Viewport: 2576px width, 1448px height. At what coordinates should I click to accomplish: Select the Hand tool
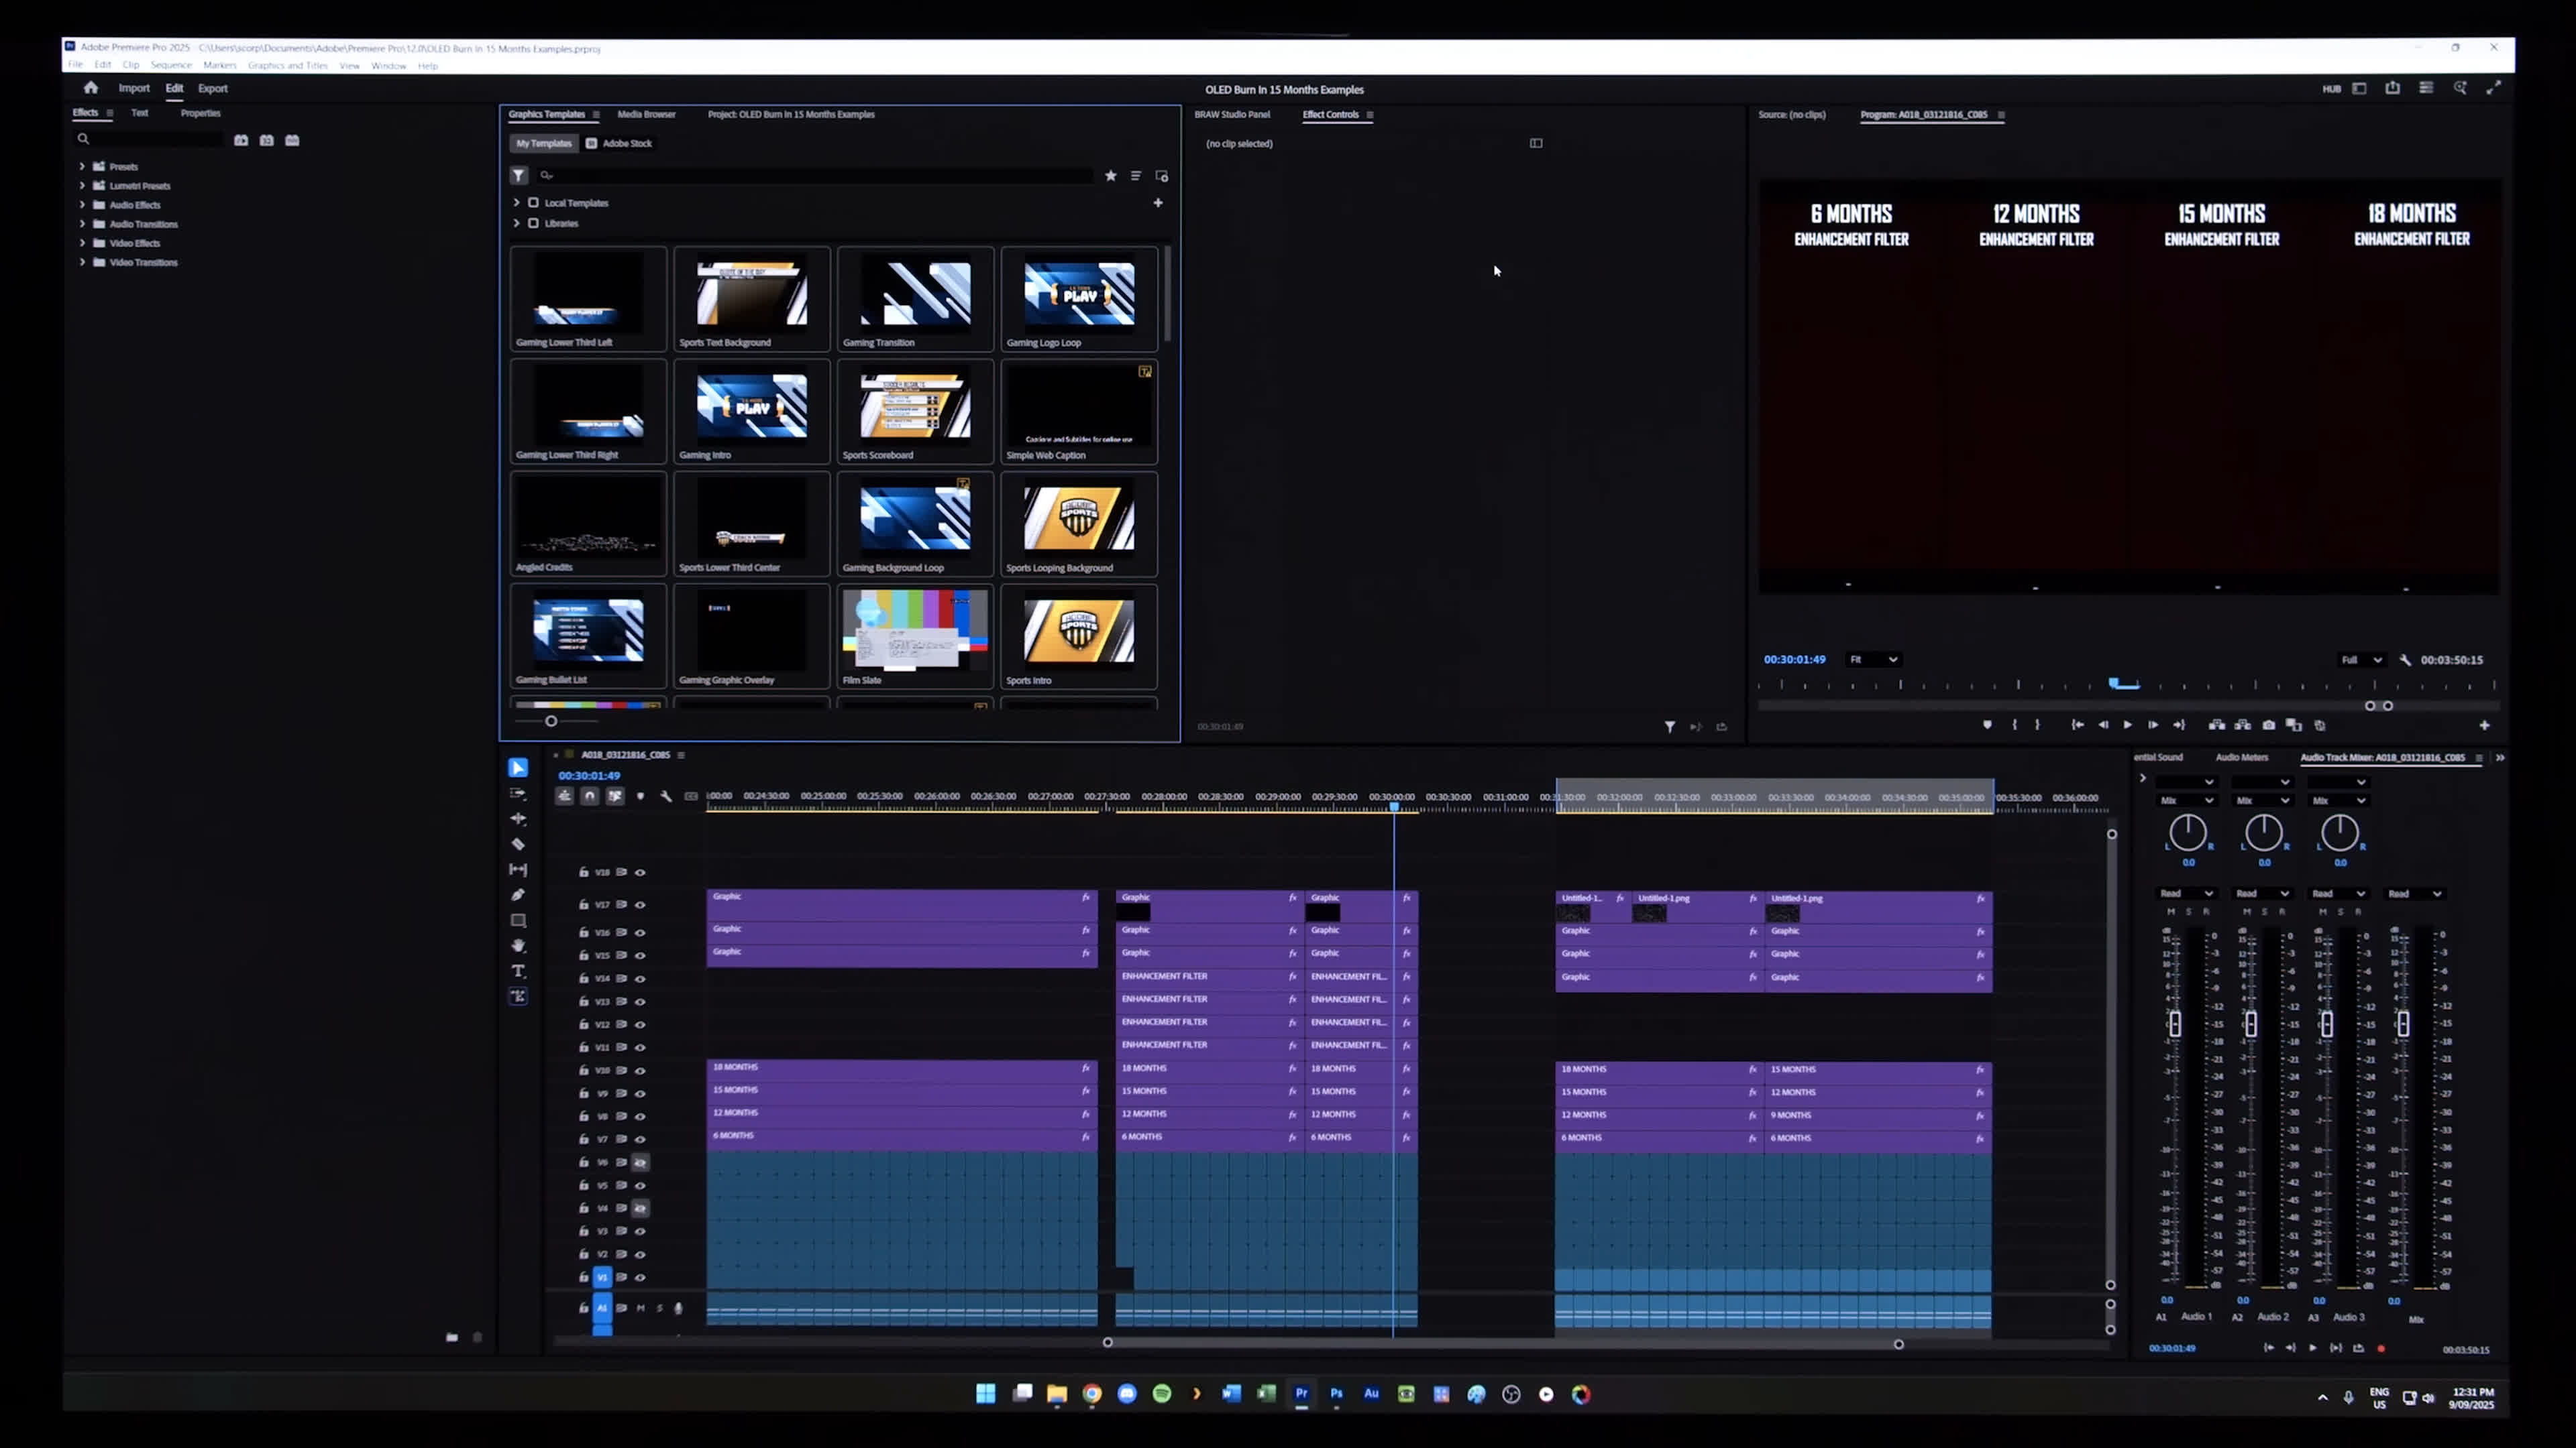pyautogui.click(x=518, y=945)
